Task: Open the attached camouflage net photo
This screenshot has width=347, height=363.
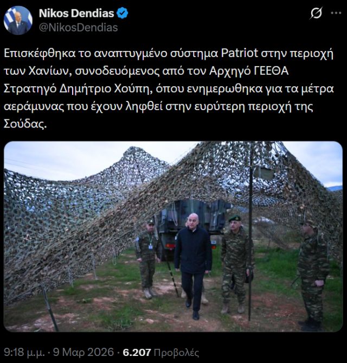Action: [x=173, y=237]
